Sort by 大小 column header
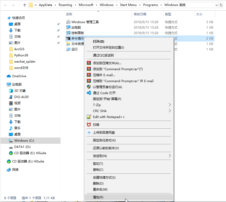The image size is (226, 202). tap(199, 14)
